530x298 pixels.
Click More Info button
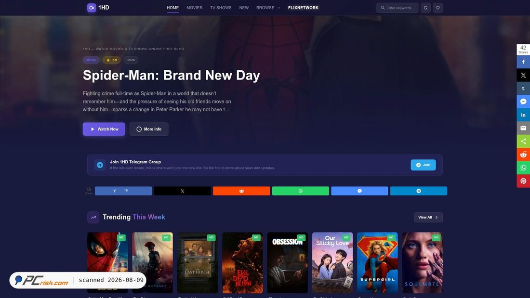click(x=149, y=129)
